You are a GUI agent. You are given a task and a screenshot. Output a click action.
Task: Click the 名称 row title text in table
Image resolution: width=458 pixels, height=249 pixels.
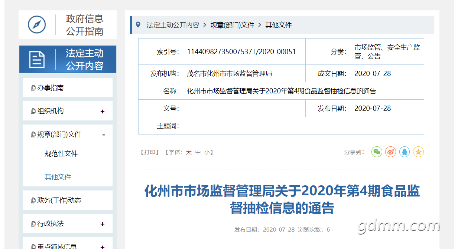tap(282, 91)
